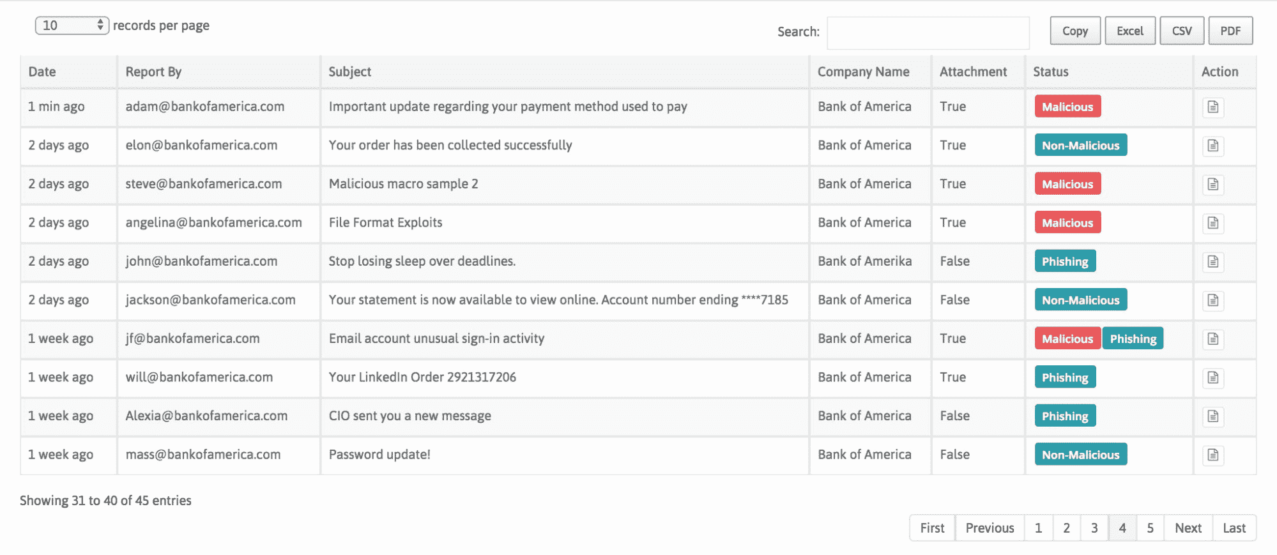Sort by the Attachment column header
This screenshot has height=555, width=1277.
tap(978, 72)
